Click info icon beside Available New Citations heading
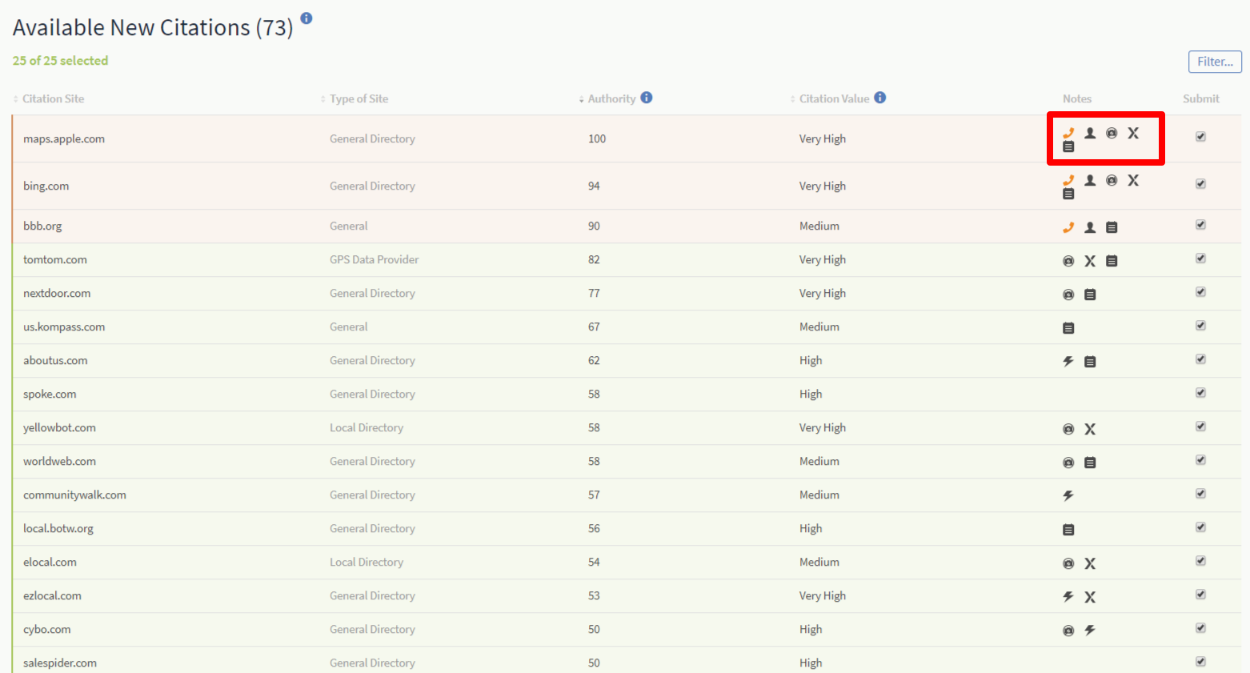Viewport: 1250px width, 673px height. click(306, 18)
